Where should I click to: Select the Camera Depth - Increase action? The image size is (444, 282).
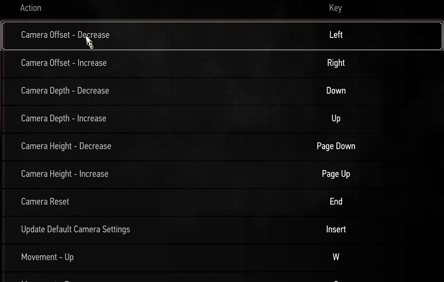tap(63, 118)
